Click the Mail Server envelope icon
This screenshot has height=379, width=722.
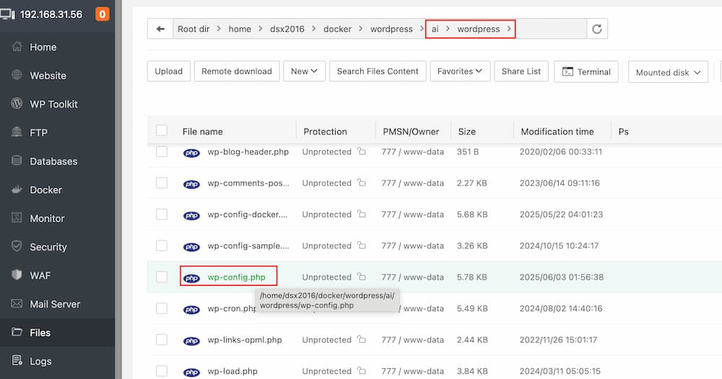(17, 303)
